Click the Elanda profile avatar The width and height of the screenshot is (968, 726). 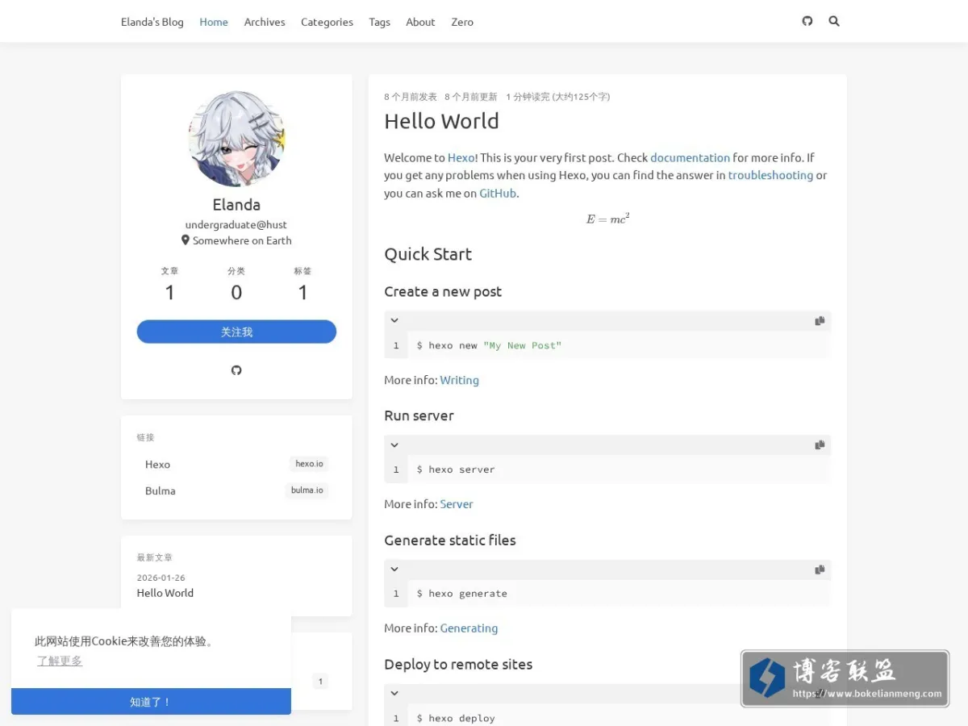point(236,139)
